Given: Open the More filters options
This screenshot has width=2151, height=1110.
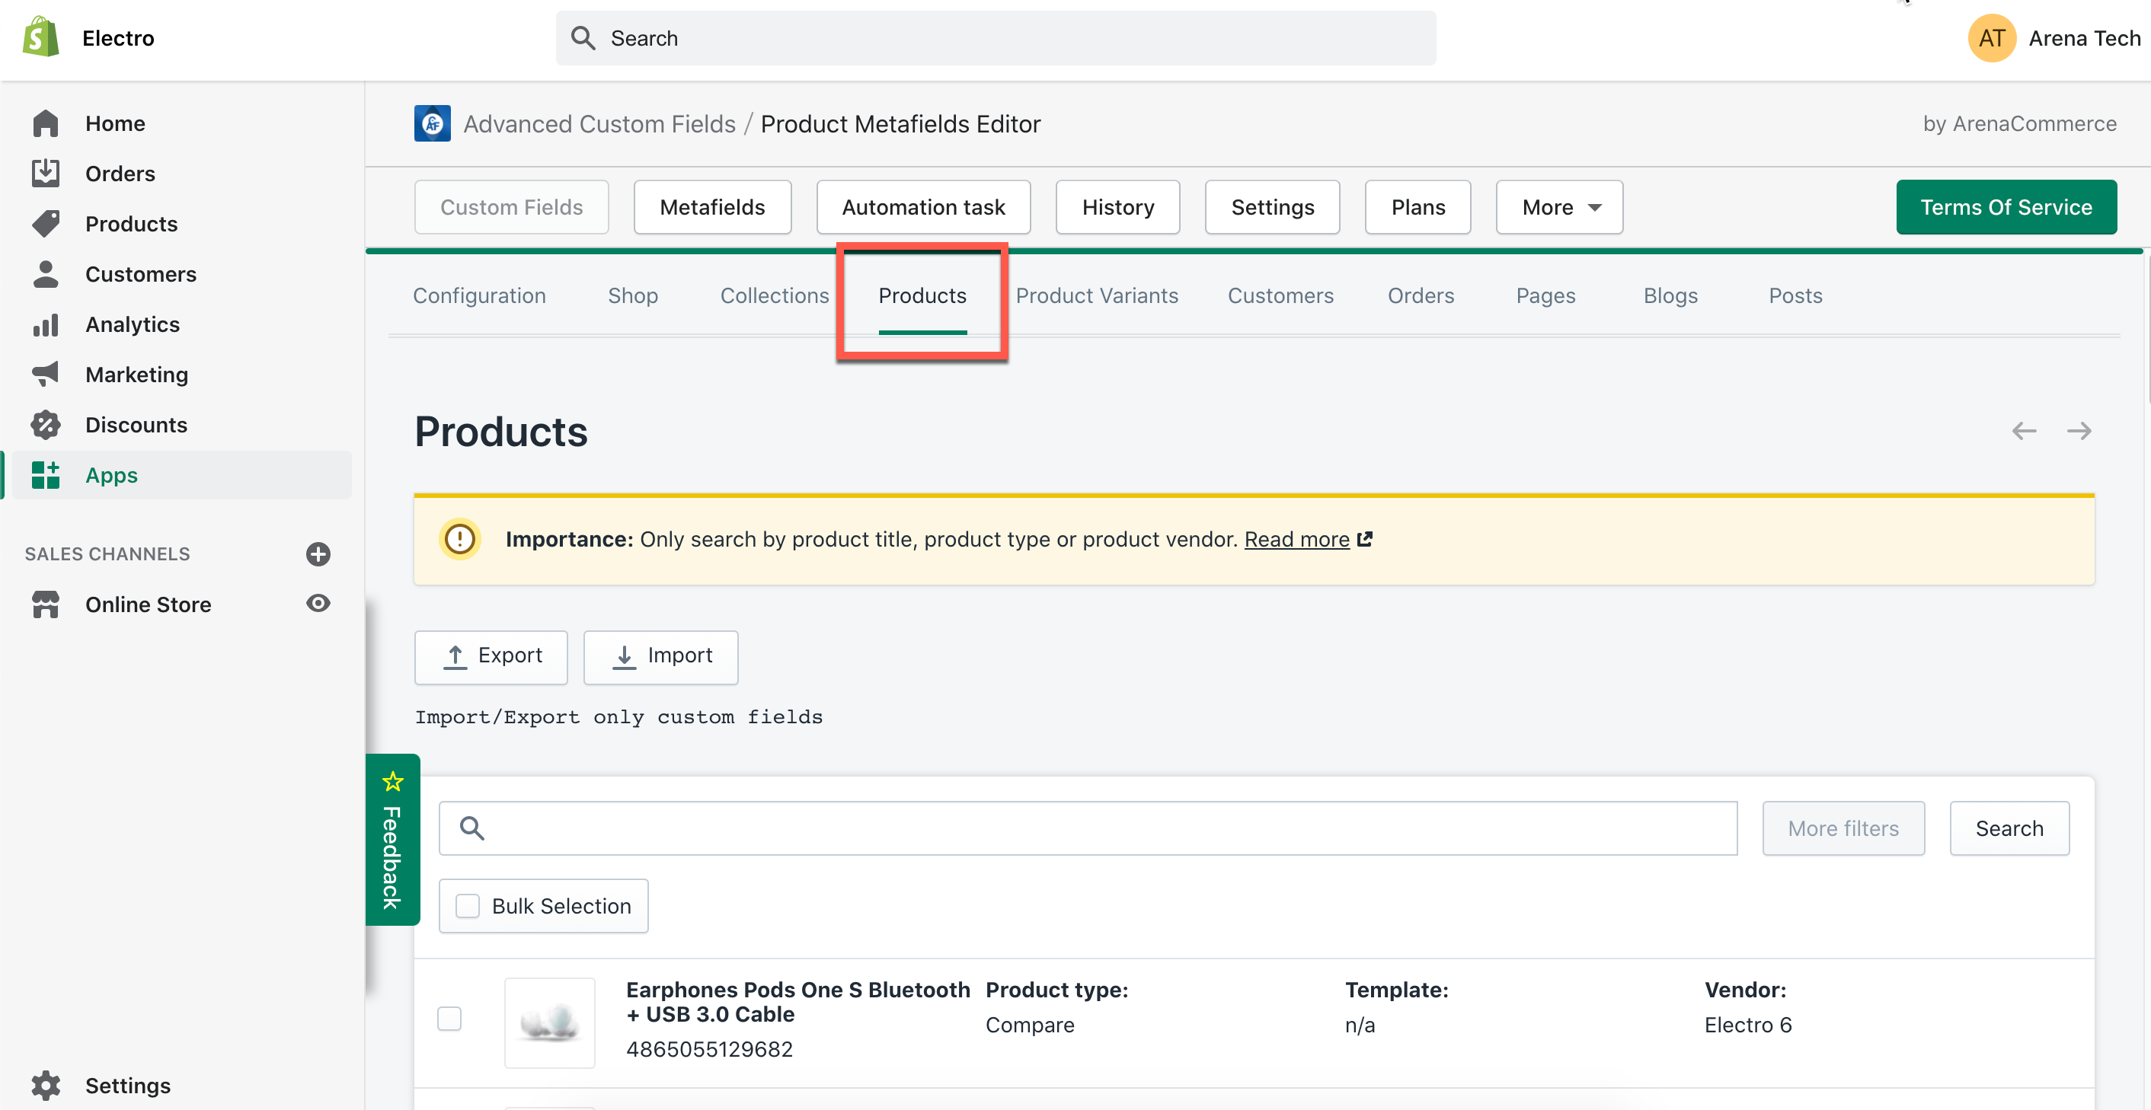Looking at the screenshot, I should click(x=1843, y=828).
